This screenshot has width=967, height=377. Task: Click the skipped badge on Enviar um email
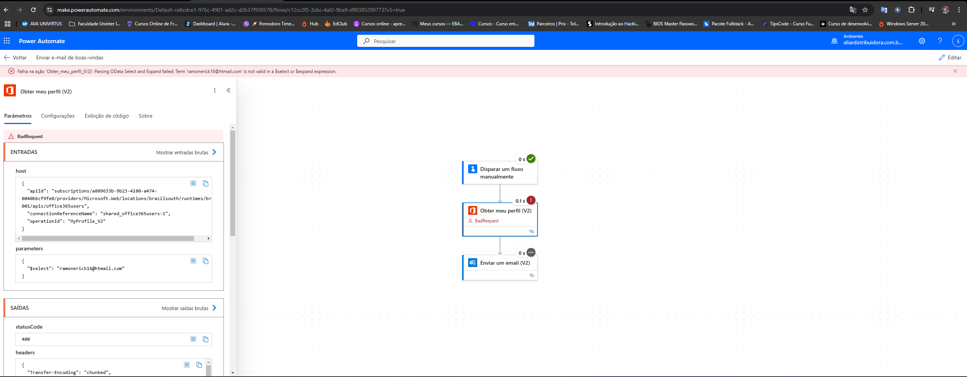pos(531,253)
